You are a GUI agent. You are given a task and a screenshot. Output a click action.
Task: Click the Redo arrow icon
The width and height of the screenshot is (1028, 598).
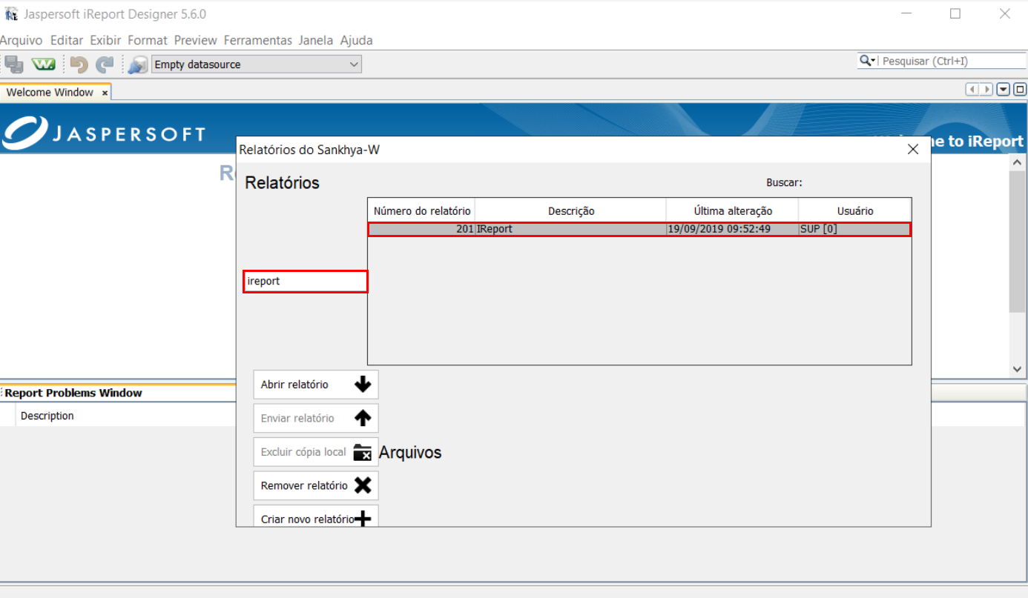point(105,64)
